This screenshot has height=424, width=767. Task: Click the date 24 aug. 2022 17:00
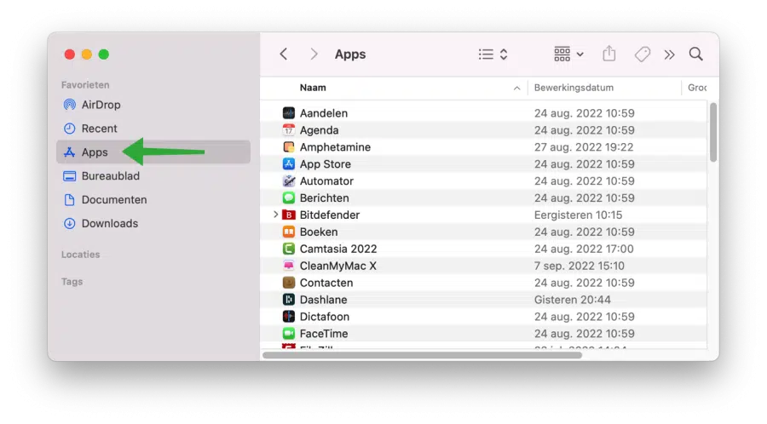pyautogui.click(x=584, y=249)
